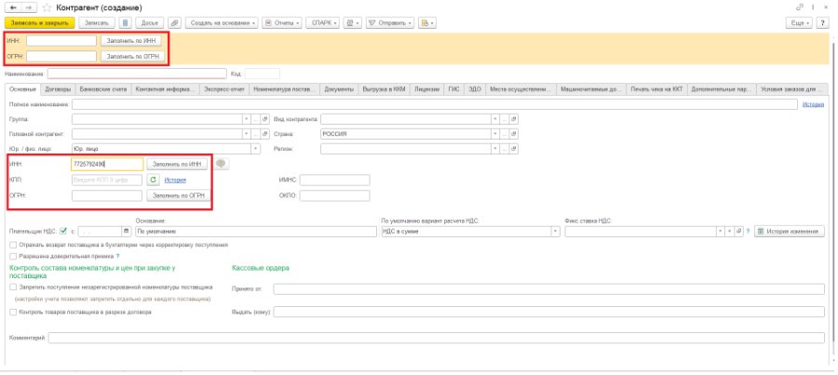
Task: Click the speech bubble icon next to ИНН
Action: click(222, 165)
